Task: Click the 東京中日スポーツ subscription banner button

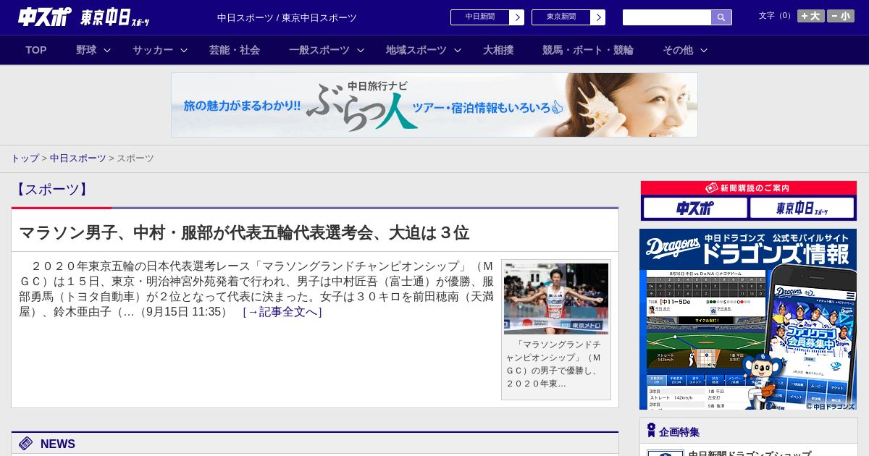Action: coord(802,208)
